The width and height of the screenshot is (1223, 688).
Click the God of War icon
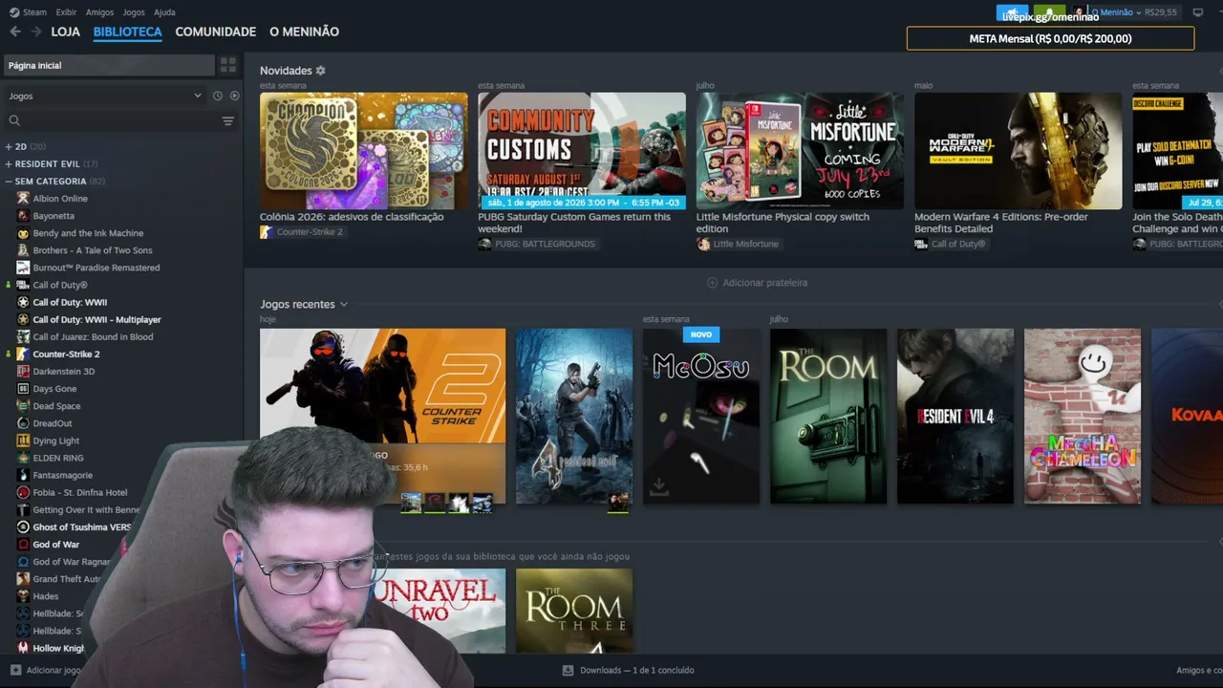click(x=24, y=545)
